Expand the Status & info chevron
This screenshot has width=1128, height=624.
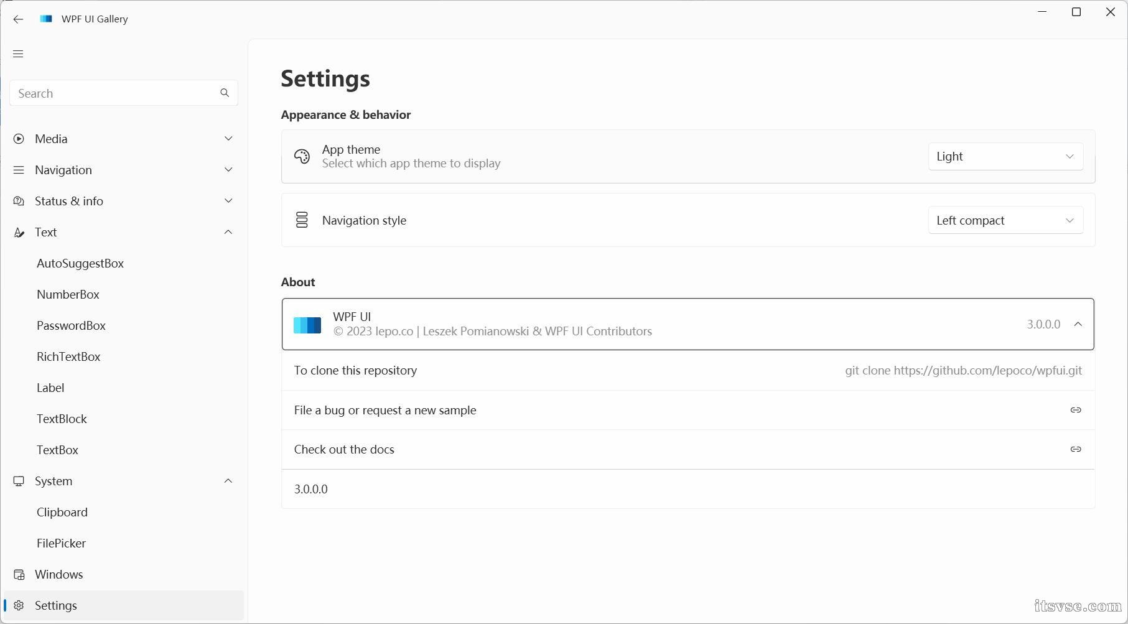point(228,200)
